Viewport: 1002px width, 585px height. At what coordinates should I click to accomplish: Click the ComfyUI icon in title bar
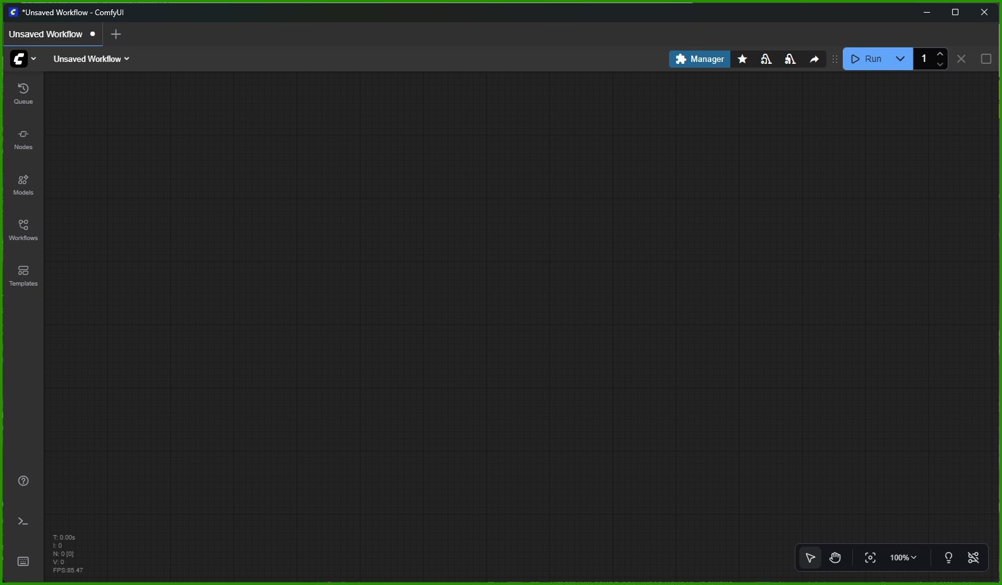[13, 12]
